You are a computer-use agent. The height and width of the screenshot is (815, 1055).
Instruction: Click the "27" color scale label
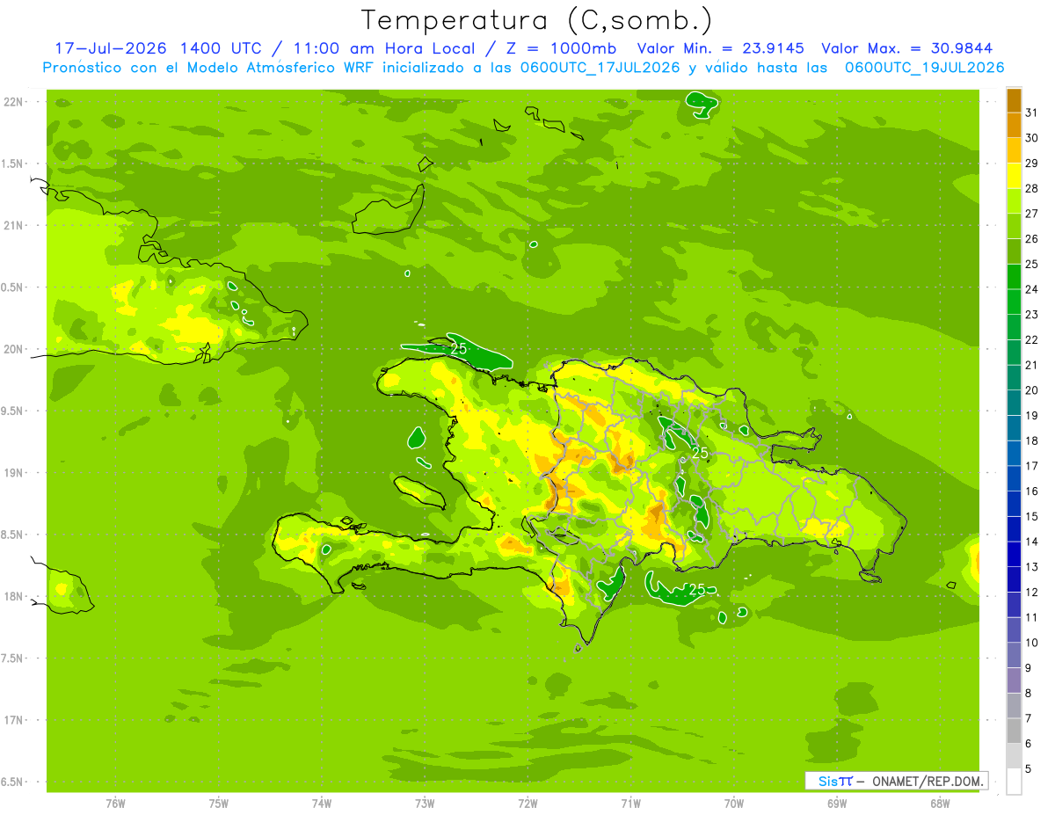[1032, 214]
